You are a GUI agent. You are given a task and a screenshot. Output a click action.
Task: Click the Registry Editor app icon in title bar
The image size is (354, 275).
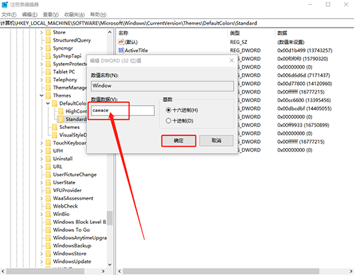(5, 4)
